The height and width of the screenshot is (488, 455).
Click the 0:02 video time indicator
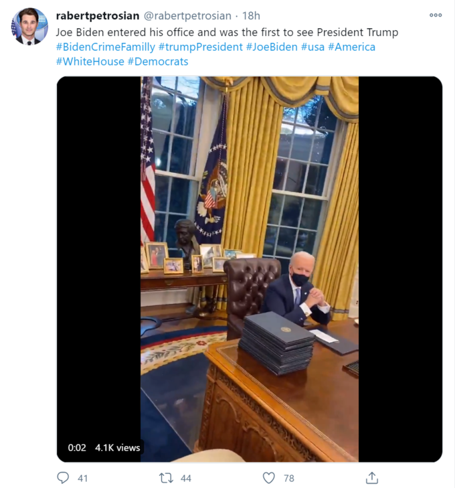[x=77, y=448]
